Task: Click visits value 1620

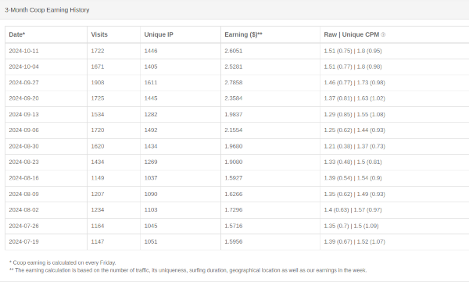Action: click(98, 146)
